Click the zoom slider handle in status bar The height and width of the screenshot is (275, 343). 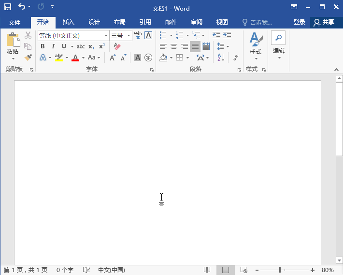pyautogui.click(x=280, y=270)
